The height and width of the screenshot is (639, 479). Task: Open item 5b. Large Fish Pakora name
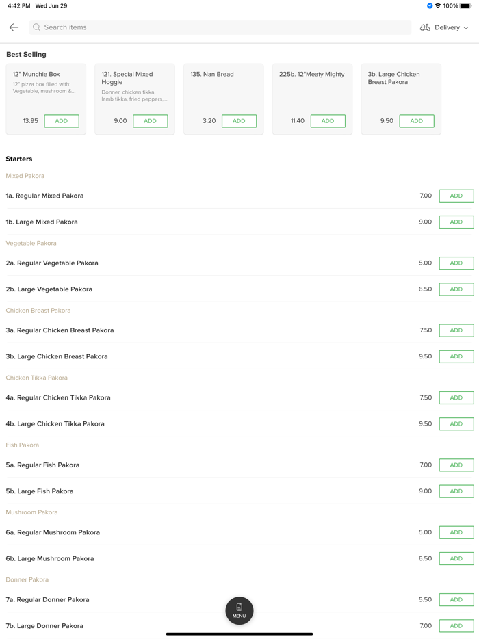tap(40, 491)
